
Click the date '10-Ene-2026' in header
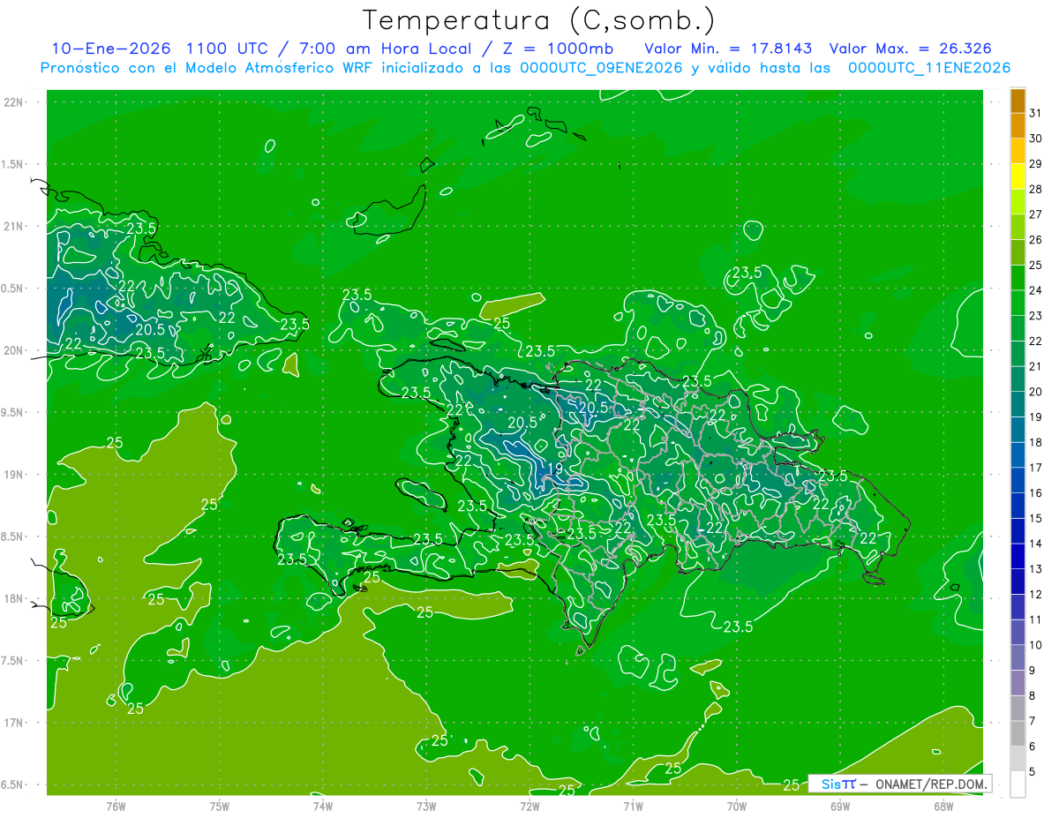[109, 49]
